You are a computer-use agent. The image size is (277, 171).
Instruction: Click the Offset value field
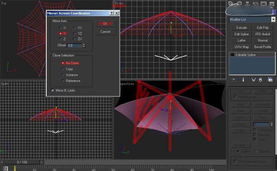point(74,46)
